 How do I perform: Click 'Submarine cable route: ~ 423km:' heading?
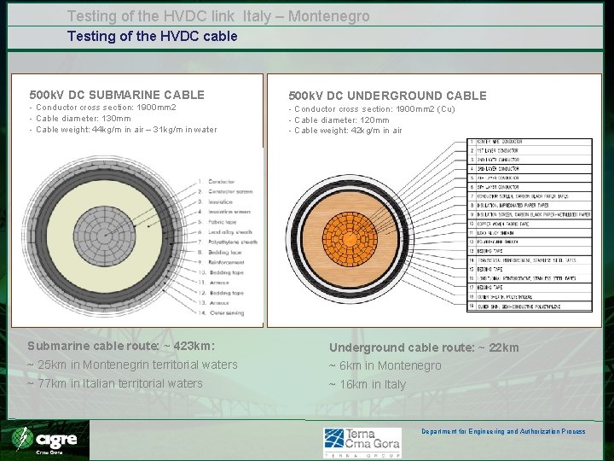click(x=121, y=346)
